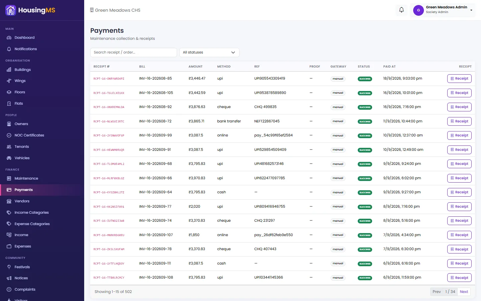Image resolution: width=481 pixels, height=301 pixels.
Task: Click the NOC Certificates icon
Action: 9,135
